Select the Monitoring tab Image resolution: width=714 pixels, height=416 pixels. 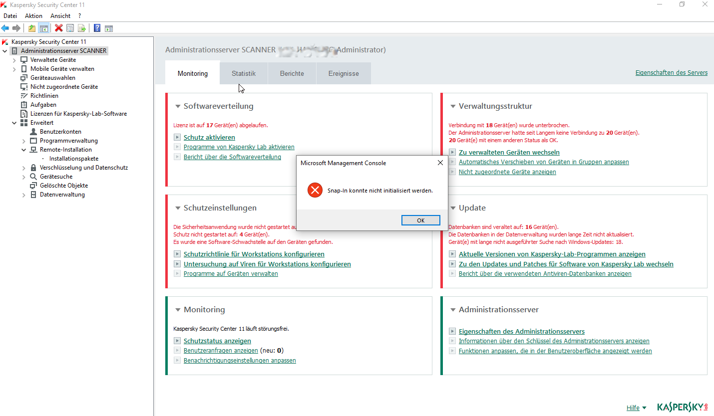[193, 73]
